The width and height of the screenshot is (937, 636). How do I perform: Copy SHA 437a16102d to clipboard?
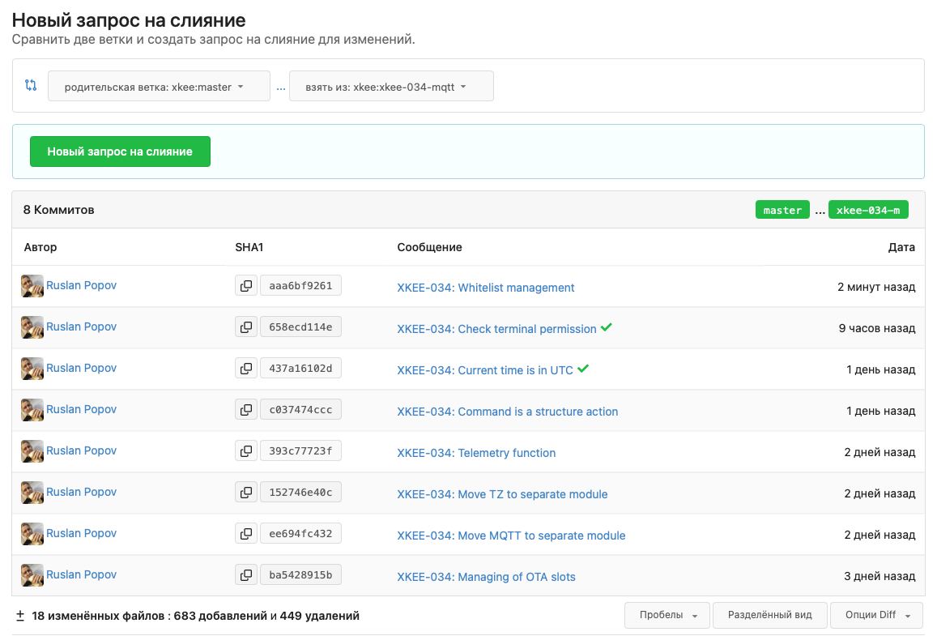[x=245, y=368]
